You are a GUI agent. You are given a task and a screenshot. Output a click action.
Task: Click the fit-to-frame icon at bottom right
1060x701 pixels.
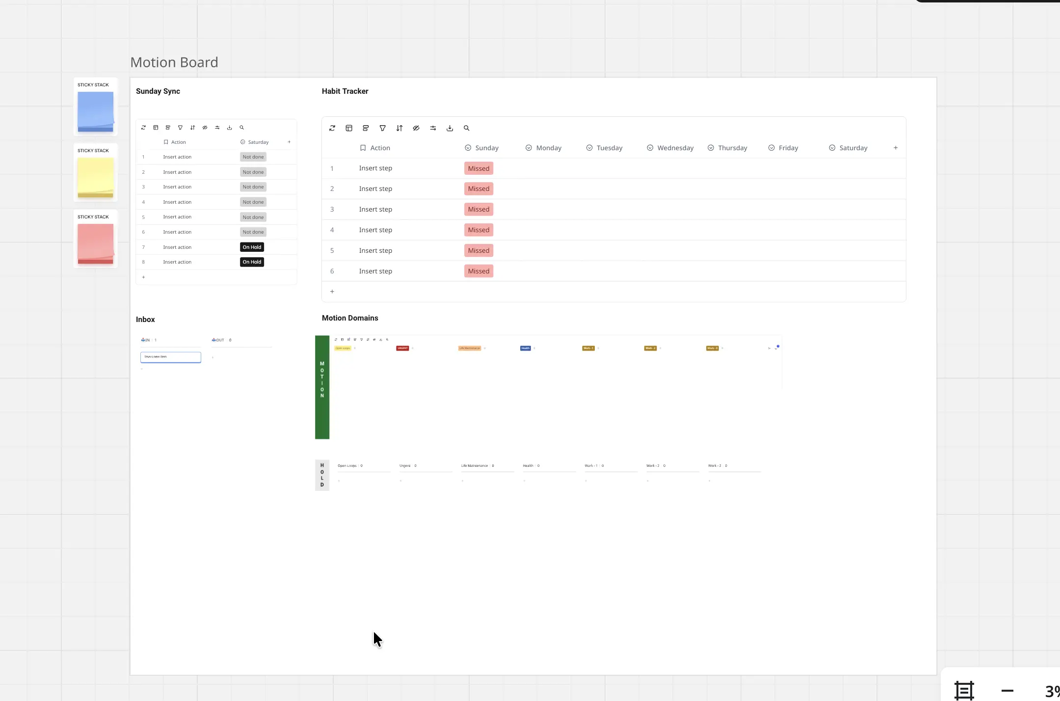964,690
